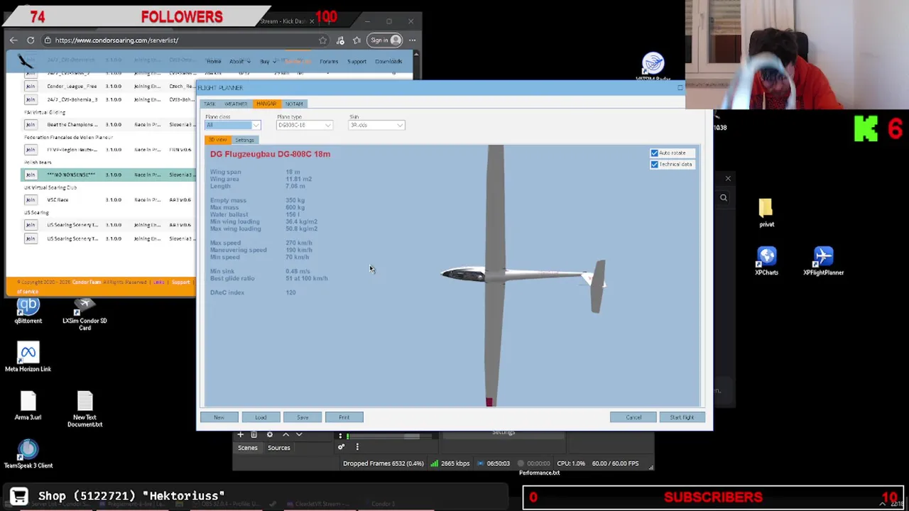Go to Home on the Condor site
The width and height of the screenshot is (909, 511).
pyautogui.click(x=214, y=62)
